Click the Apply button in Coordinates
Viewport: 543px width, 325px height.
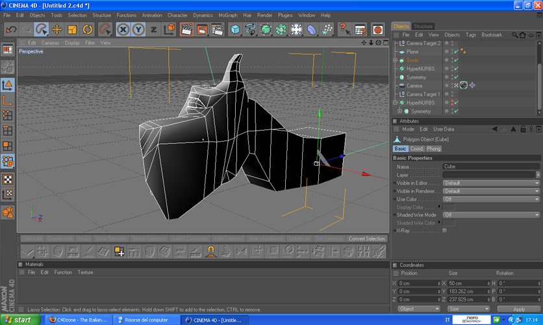click(519, 309)
